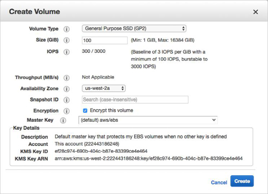
Task: Open the Availability Zone us-west-2a dropdown
Action: (x=103, y=88)
